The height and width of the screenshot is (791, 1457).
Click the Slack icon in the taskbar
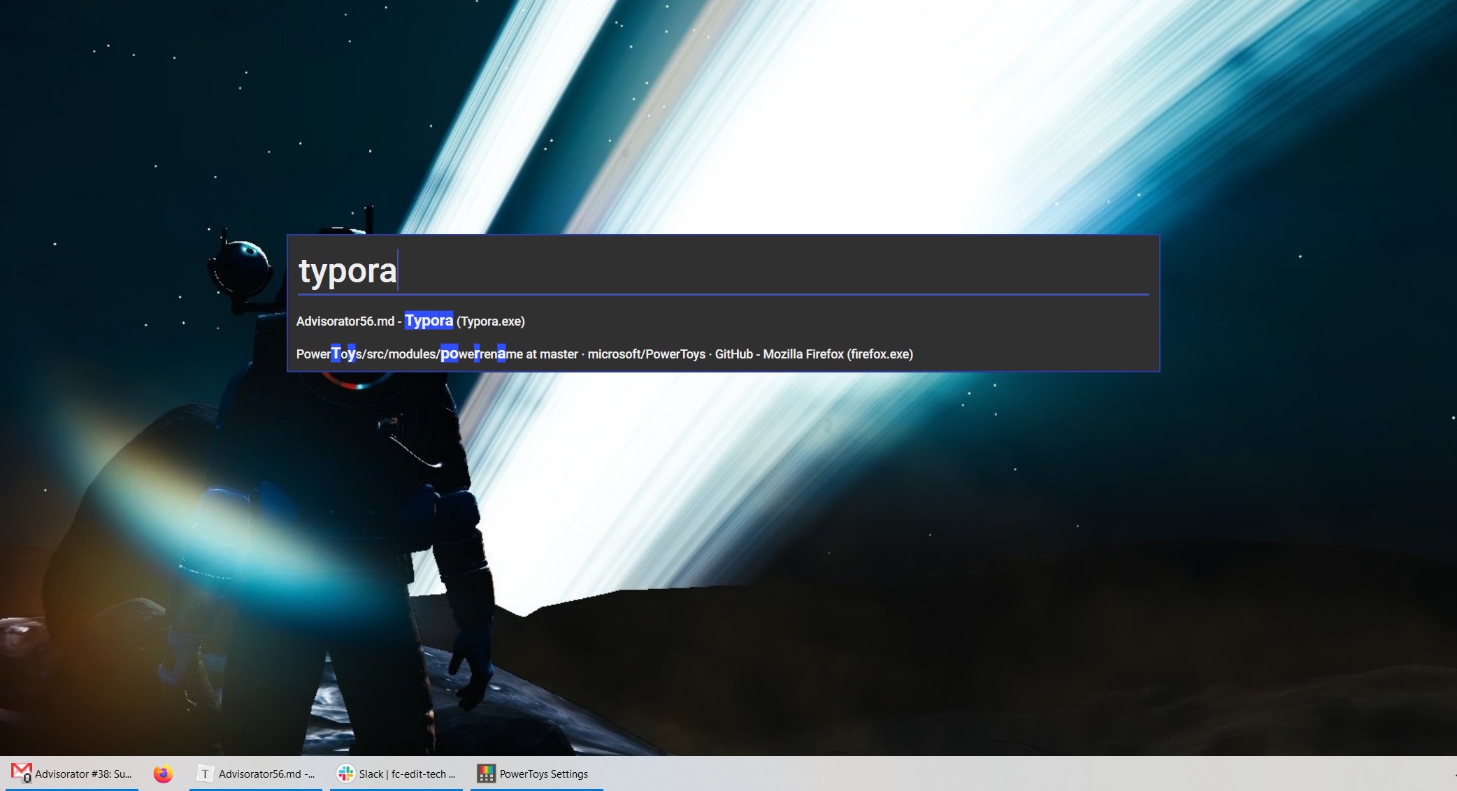click(345, 774)
